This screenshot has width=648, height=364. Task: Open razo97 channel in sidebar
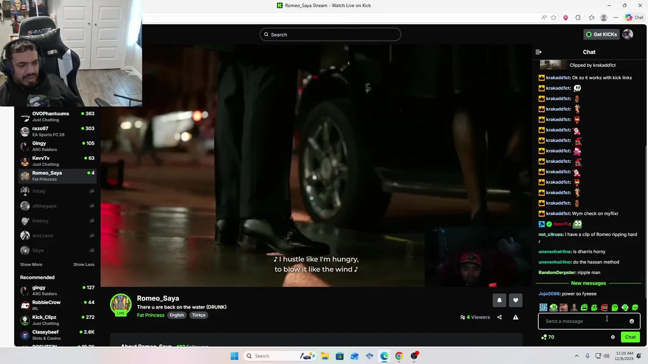click(57, 131)
